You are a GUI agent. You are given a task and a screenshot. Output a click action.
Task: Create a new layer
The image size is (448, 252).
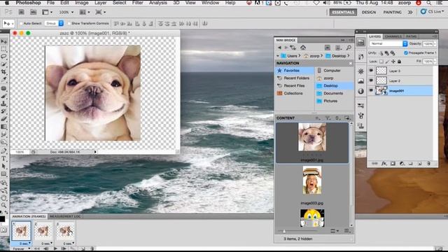click(x=419, y=163)
